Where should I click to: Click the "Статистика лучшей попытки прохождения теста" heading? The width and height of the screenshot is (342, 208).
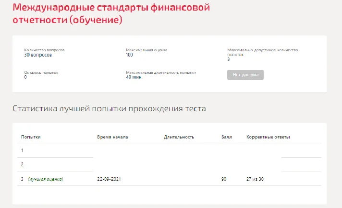(109, 109)
